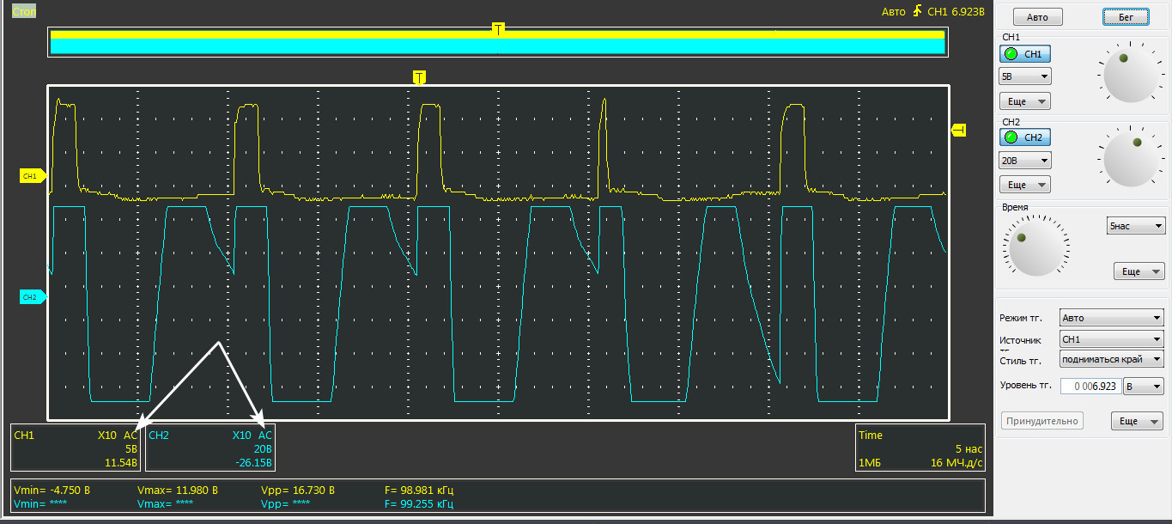Open the Еще menu under CH1
Viewport: 1172px width, 524px height.
click(1025, 101)
